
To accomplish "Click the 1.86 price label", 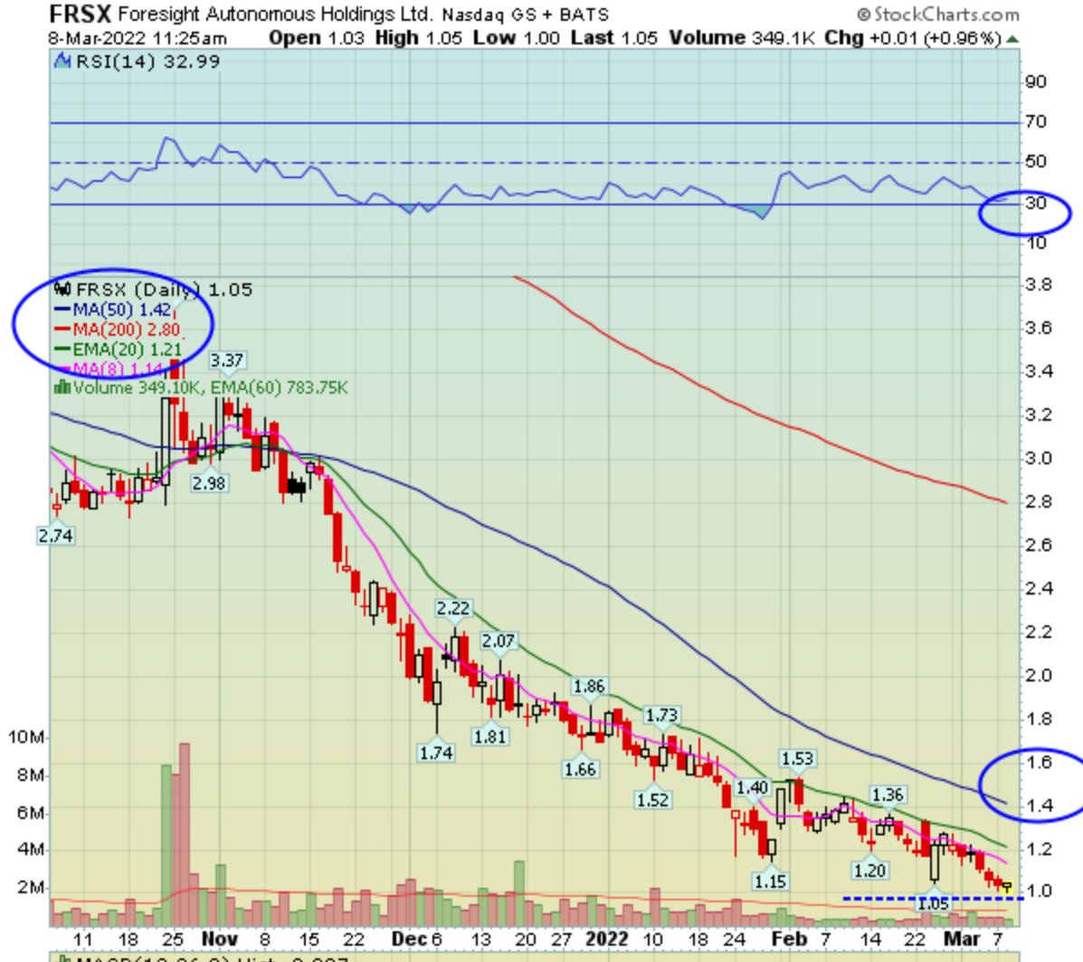I will [x=588, y=686].
